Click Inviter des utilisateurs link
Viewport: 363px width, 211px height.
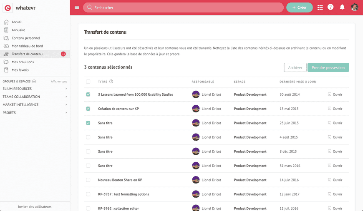35,206
